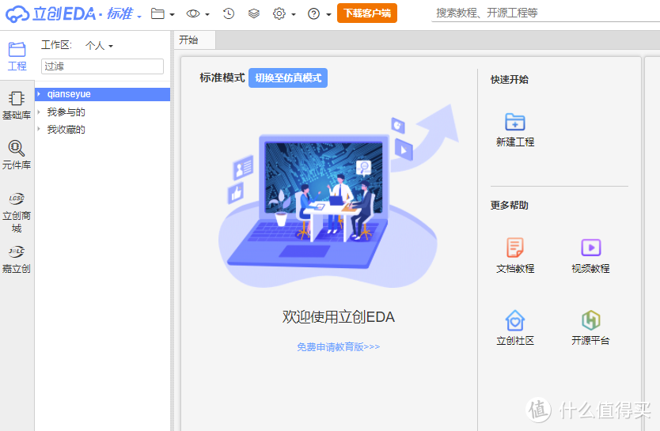Select the 我参与的 tree row
Viewport: 660px width, 431px height.
tap(103, 112)
